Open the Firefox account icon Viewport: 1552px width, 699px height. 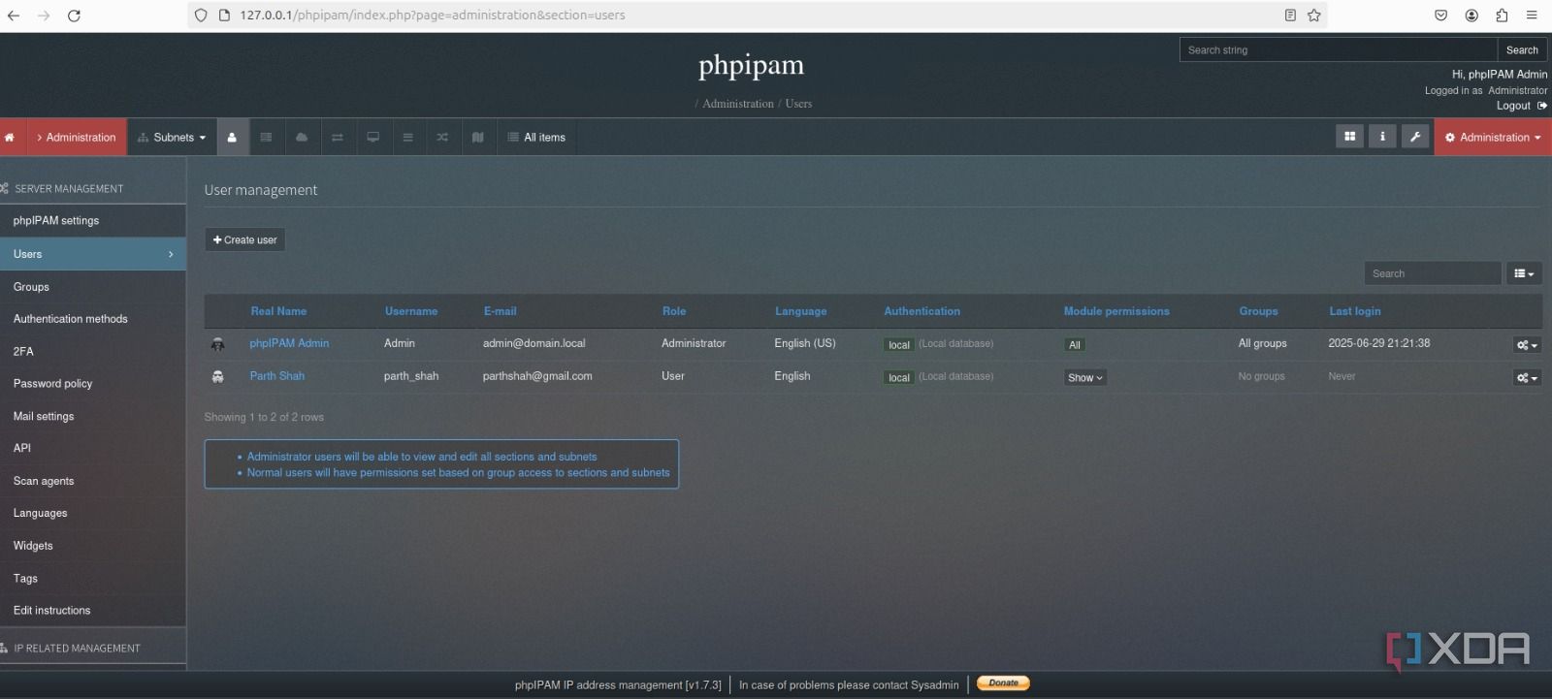(x=1471, y=16)
